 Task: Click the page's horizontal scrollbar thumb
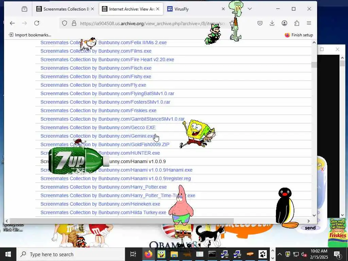(x=122, y=221)
